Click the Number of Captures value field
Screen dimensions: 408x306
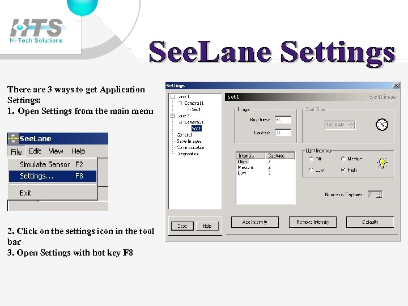(x=372, y=194)
